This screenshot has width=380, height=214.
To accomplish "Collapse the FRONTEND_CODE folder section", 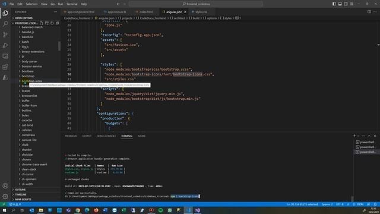I will [26, 23].
